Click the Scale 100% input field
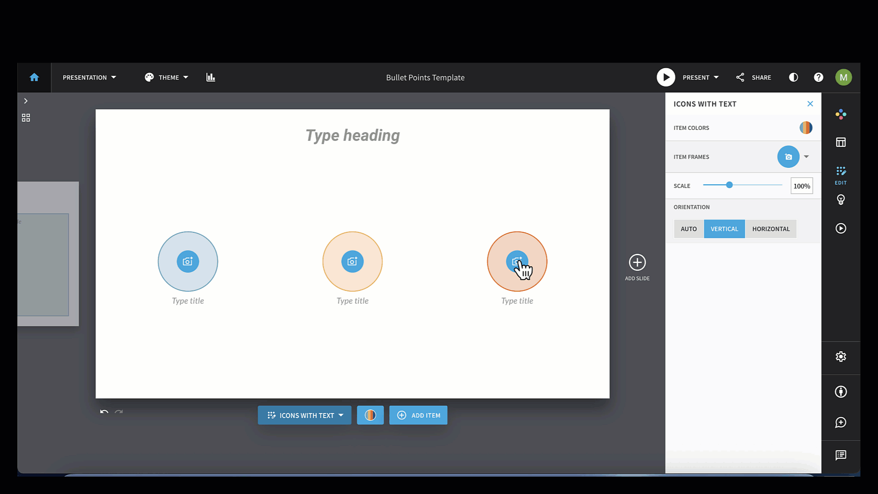 point(802,186)
